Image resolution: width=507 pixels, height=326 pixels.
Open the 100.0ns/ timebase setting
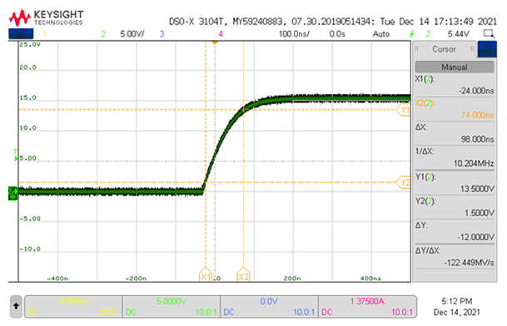point(294,34)
